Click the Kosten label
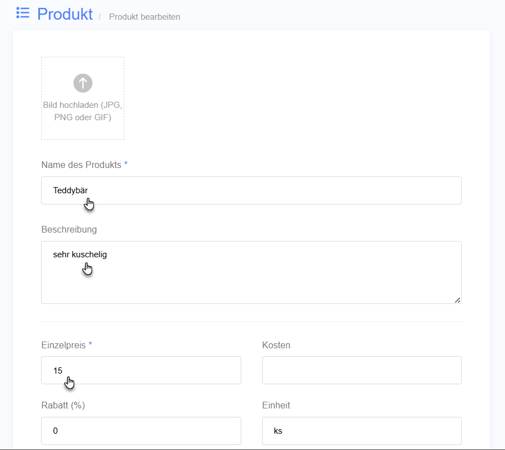 (x=276, y=345)
